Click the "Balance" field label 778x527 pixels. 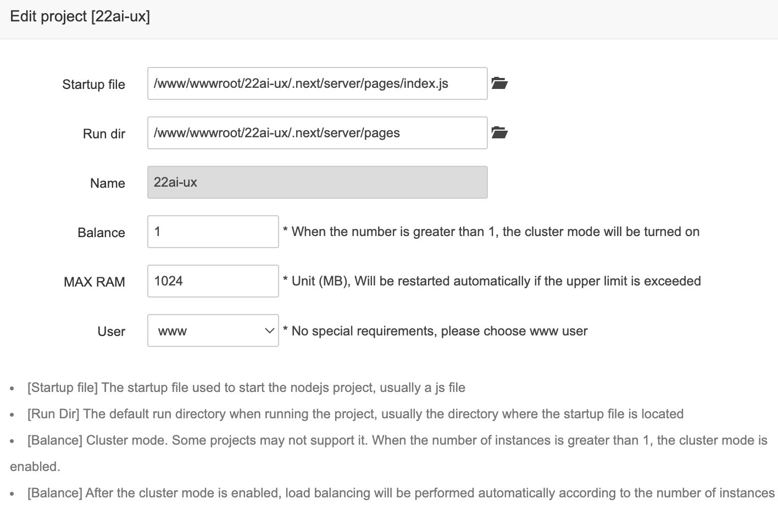point(101,233)
